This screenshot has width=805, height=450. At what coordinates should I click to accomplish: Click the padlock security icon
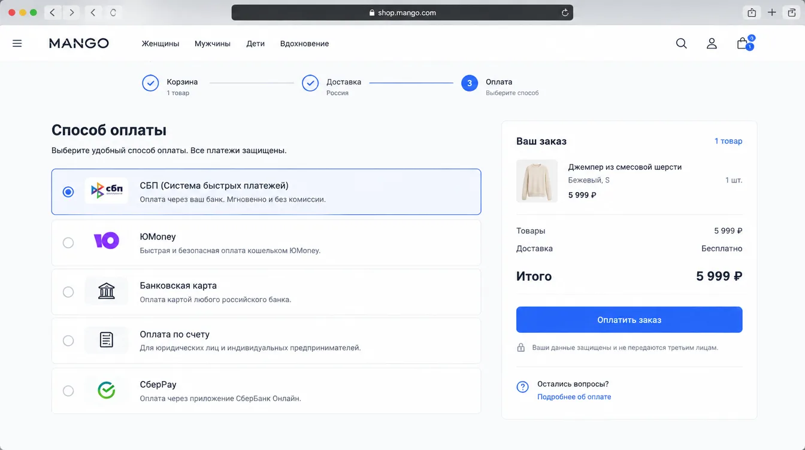pyautogui.click(x=521, y=348)
